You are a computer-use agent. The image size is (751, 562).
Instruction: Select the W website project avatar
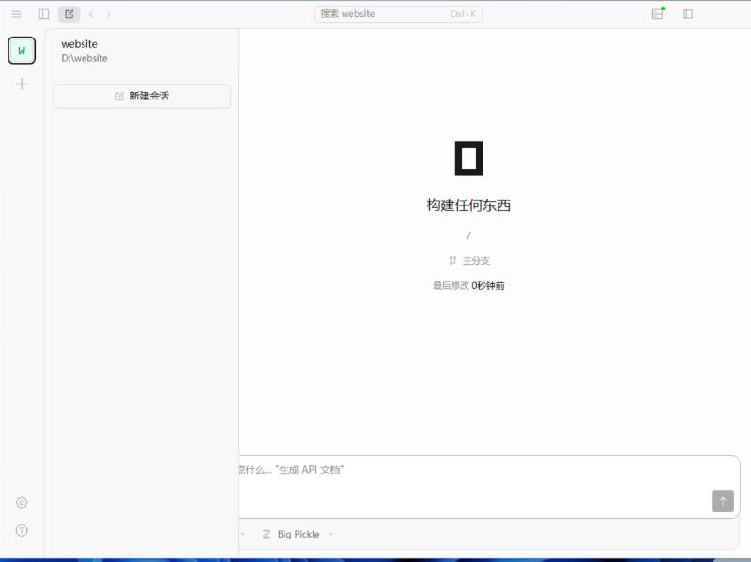[22, 51]
